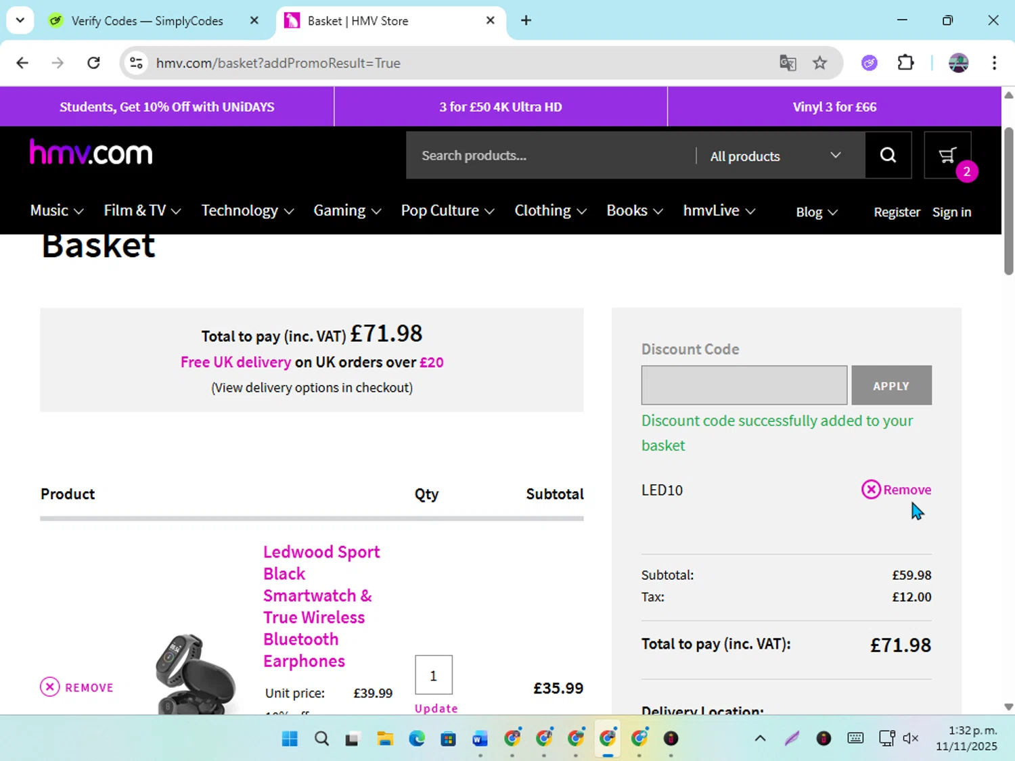The width and height of the screenshot is (1015, 761).
Task: Open the All products category dropdown
Action: 775,156
